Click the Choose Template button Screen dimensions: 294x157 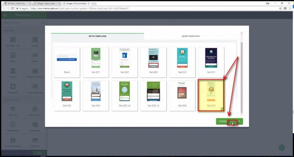pos(230,121)
